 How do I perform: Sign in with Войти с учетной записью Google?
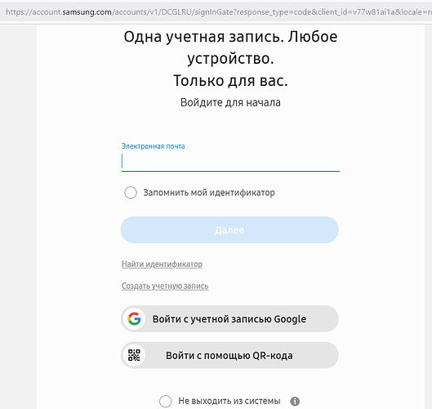click(x=229, y=319)
